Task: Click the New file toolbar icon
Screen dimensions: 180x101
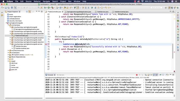Action: [2, 8]
